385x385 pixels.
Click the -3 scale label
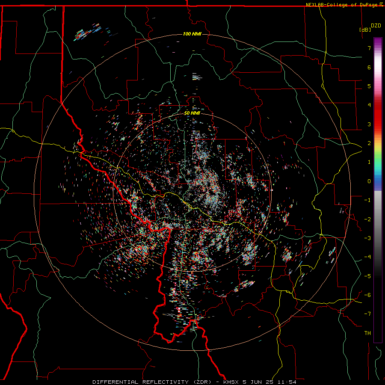pyautogui.click(x=367, y=238)
